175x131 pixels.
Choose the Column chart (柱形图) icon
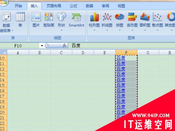coord(94,21)
